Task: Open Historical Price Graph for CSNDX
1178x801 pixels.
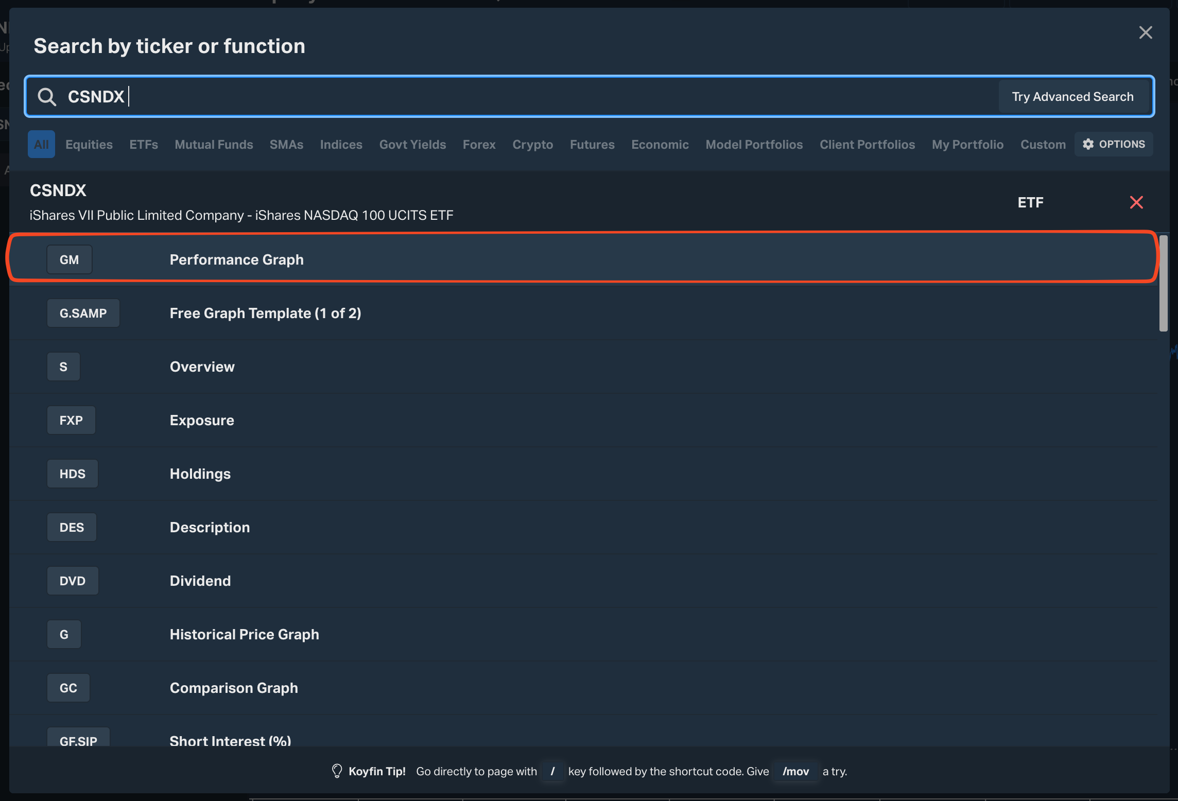Action: tap(245, 634)
